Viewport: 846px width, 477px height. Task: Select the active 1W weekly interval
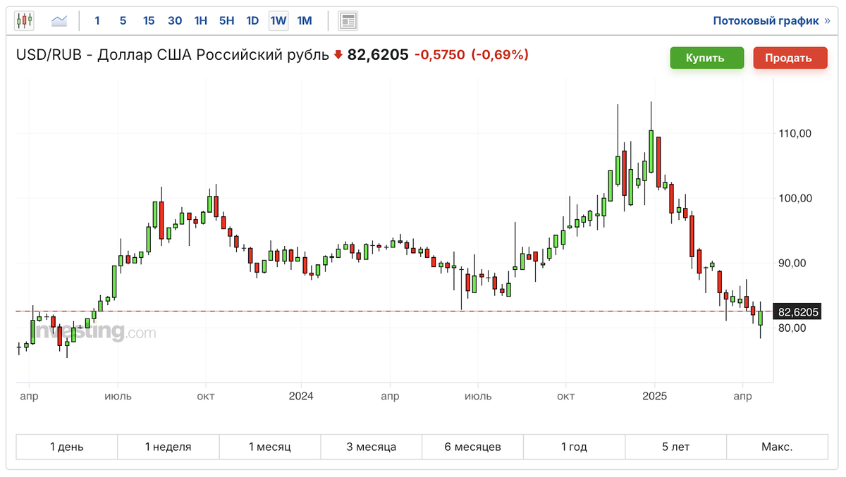(278, 20)
